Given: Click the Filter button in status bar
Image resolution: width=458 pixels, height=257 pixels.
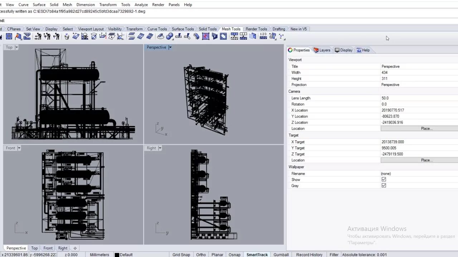Looking at the screenshot, I should coord(334,255).
